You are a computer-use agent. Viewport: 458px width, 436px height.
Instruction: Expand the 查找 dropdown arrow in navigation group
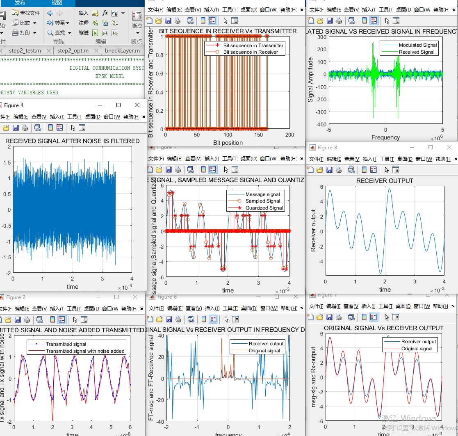[70, 33]
